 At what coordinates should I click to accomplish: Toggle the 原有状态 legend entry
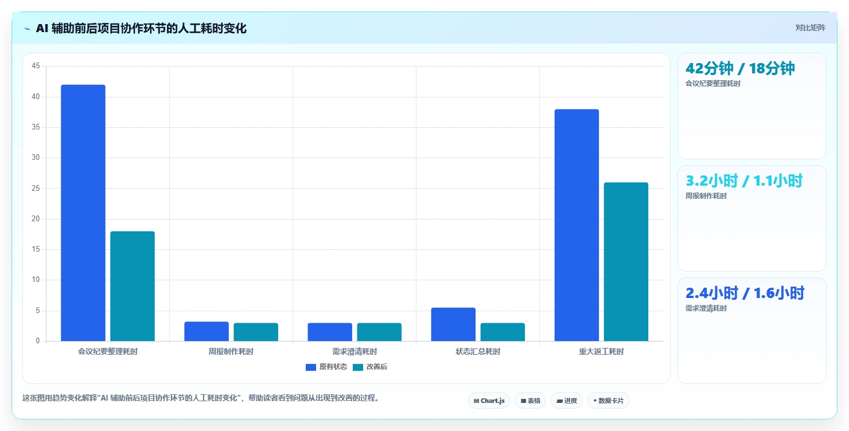click(x=326, y=367)
